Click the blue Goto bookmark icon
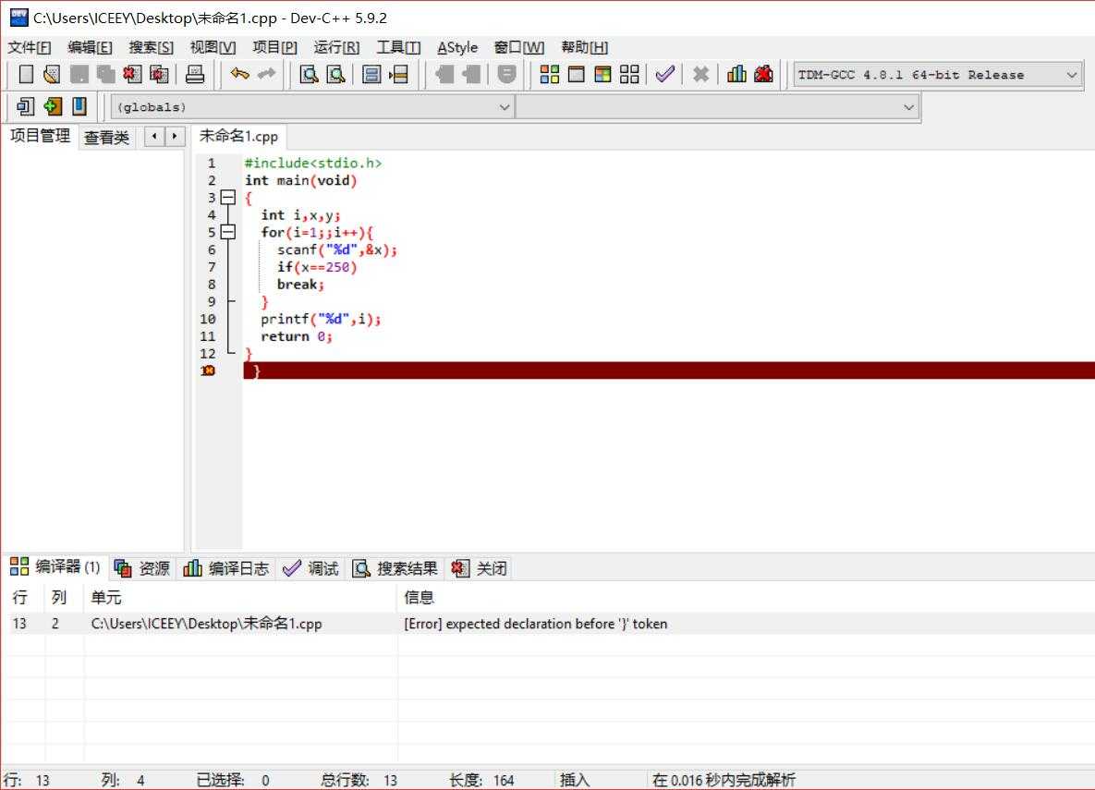1095x790 pixels. tap(79, 106)
